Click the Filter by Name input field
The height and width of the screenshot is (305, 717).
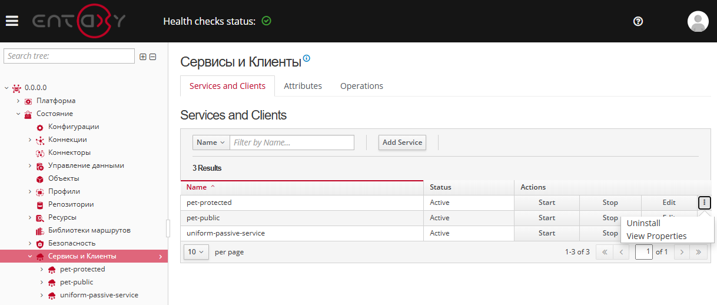click(x=292, y=142)
